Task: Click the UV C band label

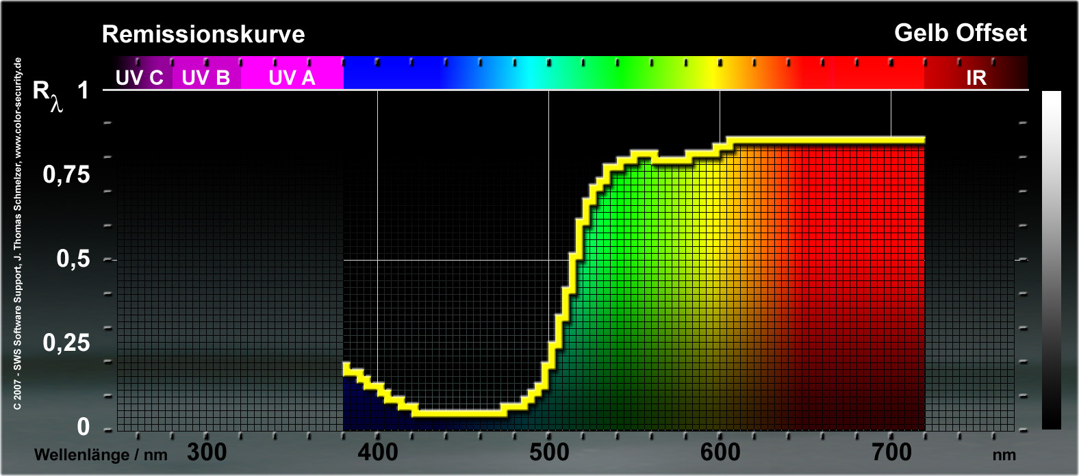Action: tap(140, 77)
